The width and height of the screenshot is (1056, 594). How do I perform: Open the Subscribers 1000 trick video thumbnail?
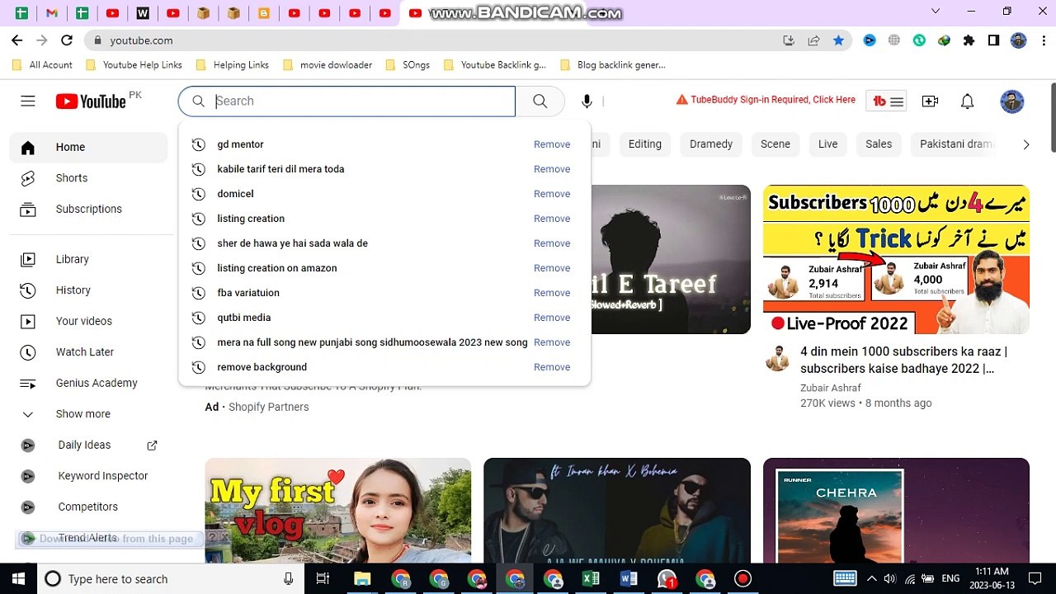tap(896, 259)
